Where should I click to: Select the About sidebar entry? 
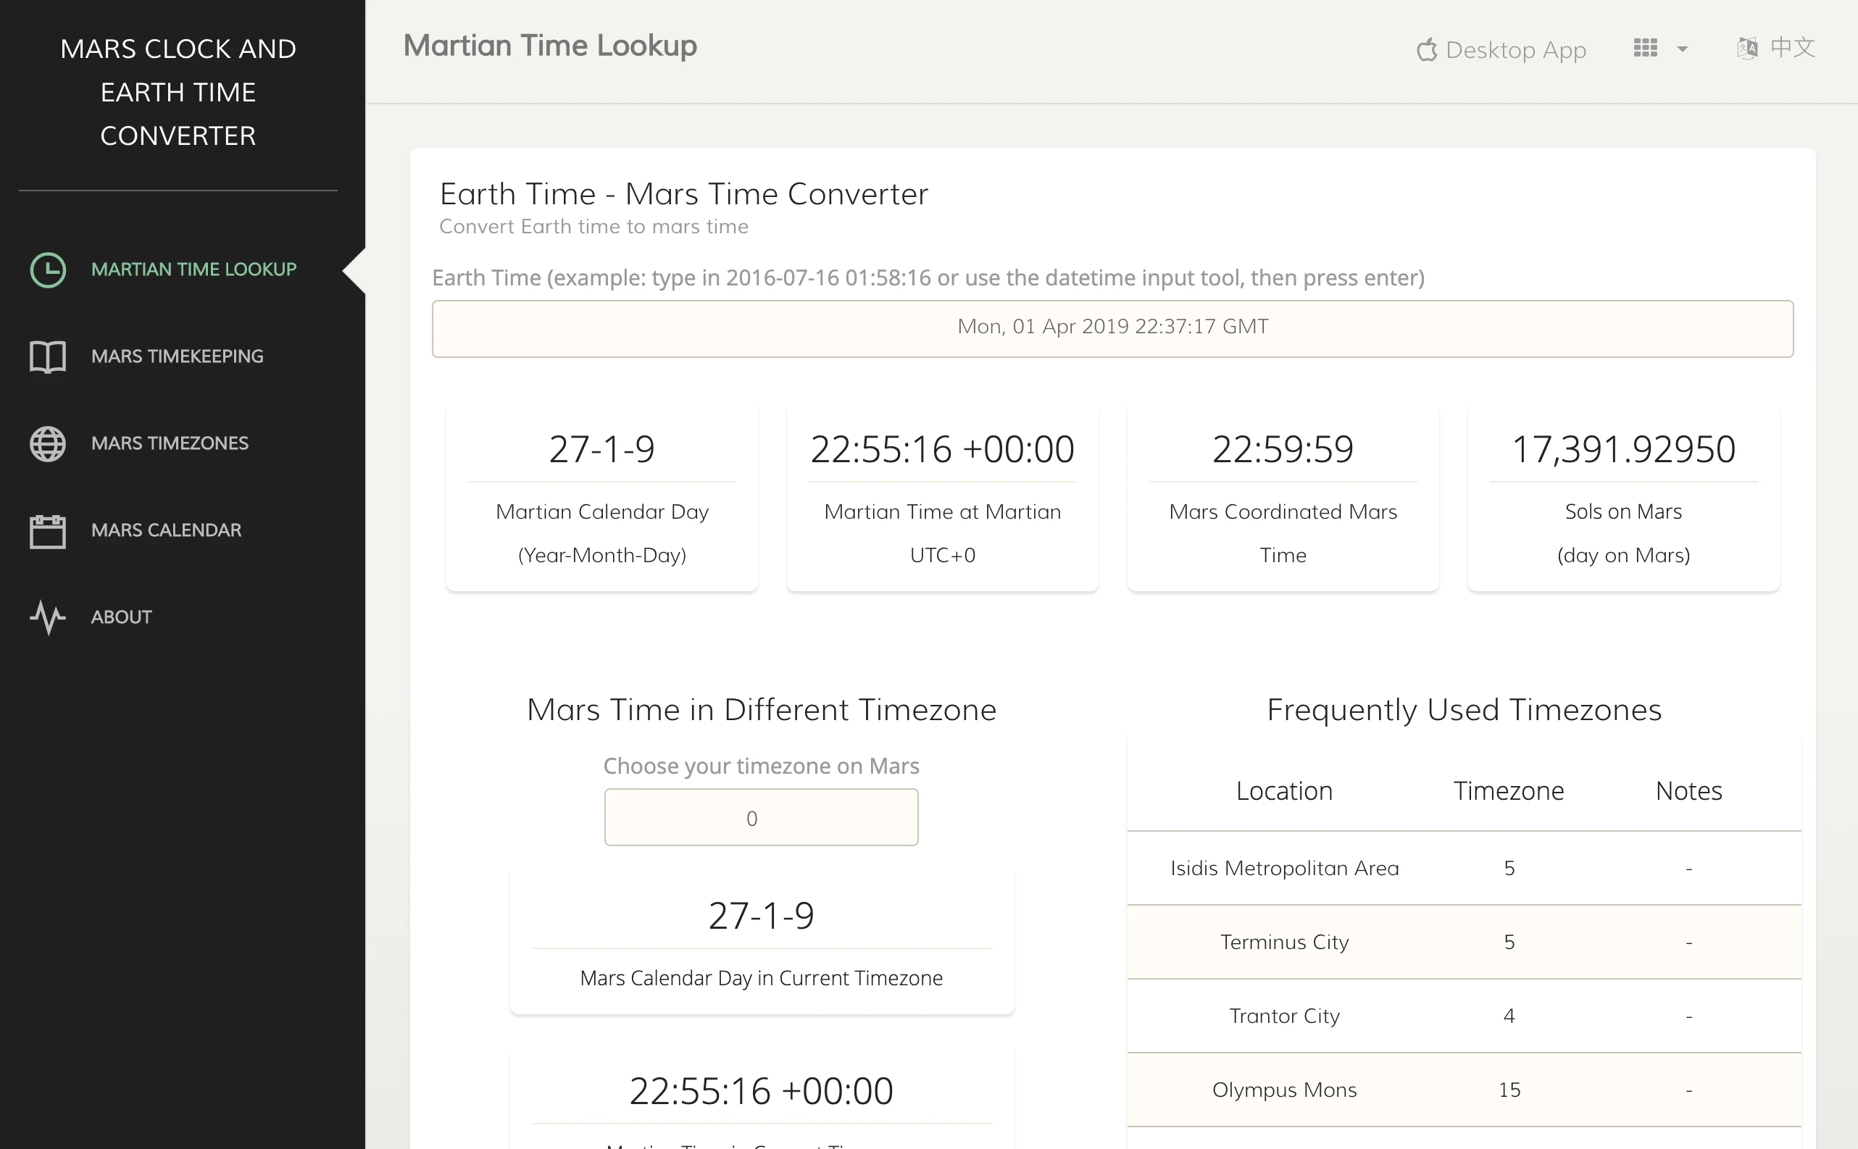point(122,617)
